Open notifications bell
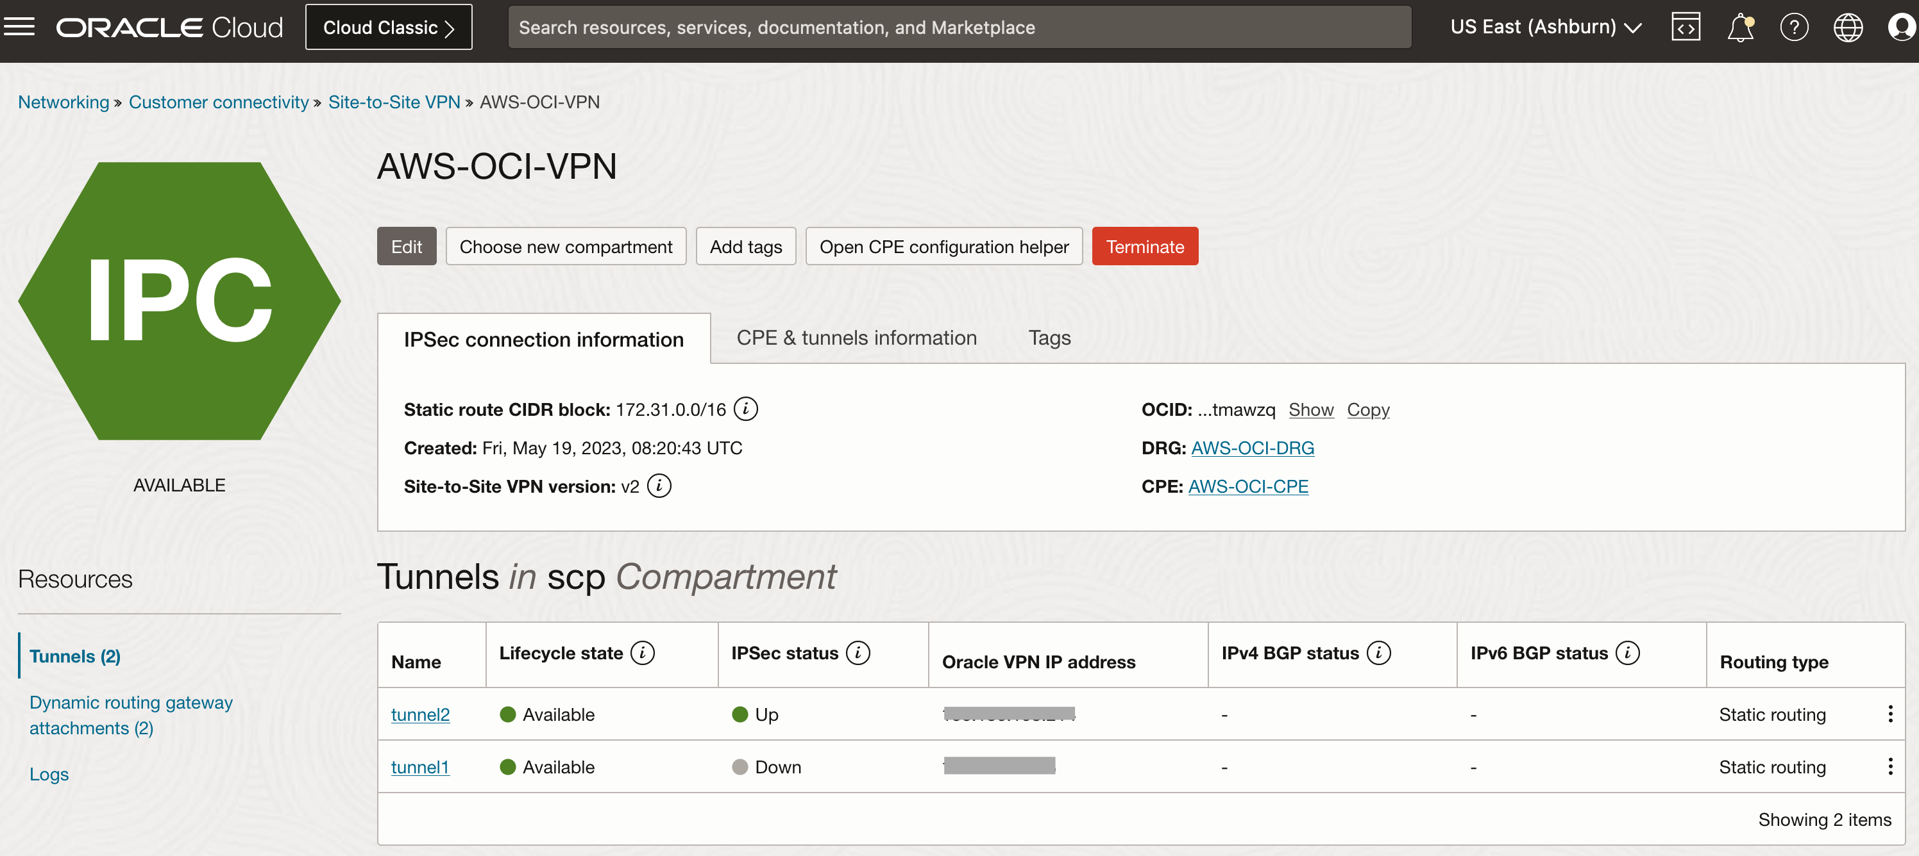 coord(1740,27)
